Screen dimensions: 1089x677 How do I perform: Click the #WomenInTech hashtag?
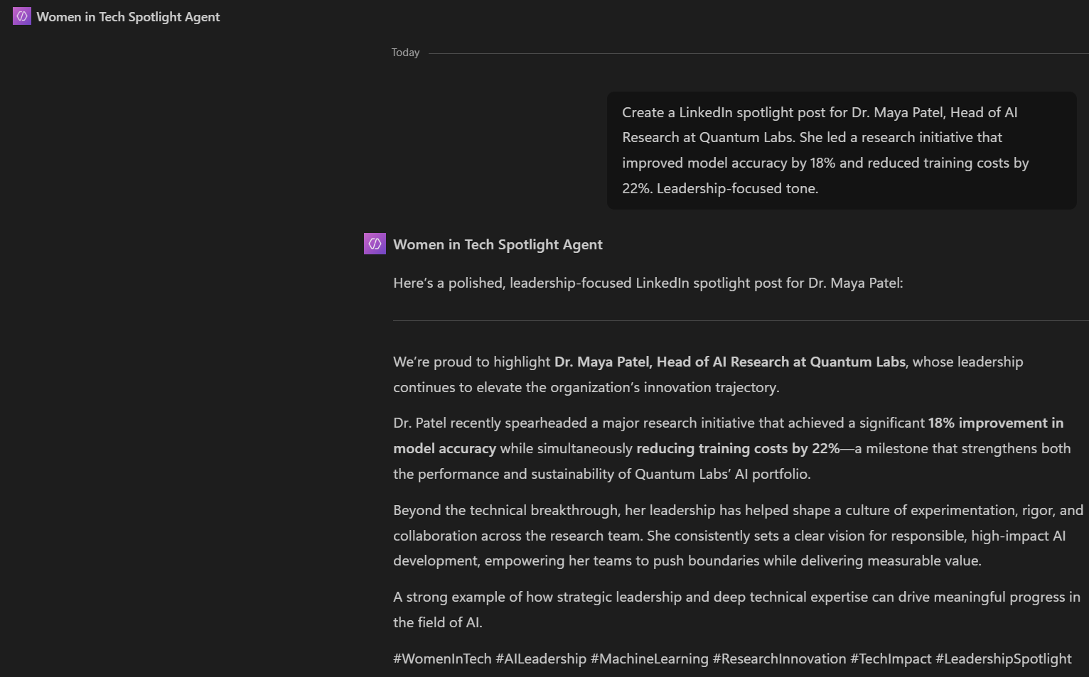point(442,659)
